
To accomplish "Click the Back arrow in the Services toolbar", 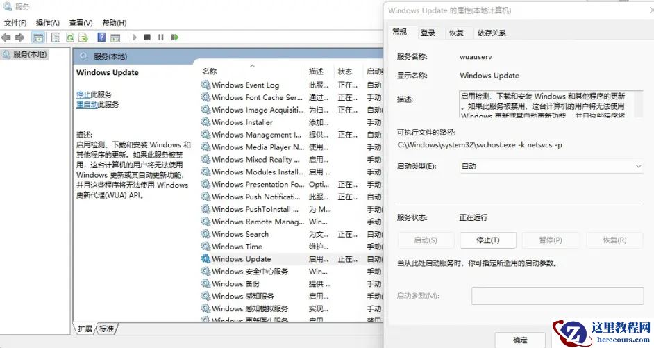I will click(6, 38).
